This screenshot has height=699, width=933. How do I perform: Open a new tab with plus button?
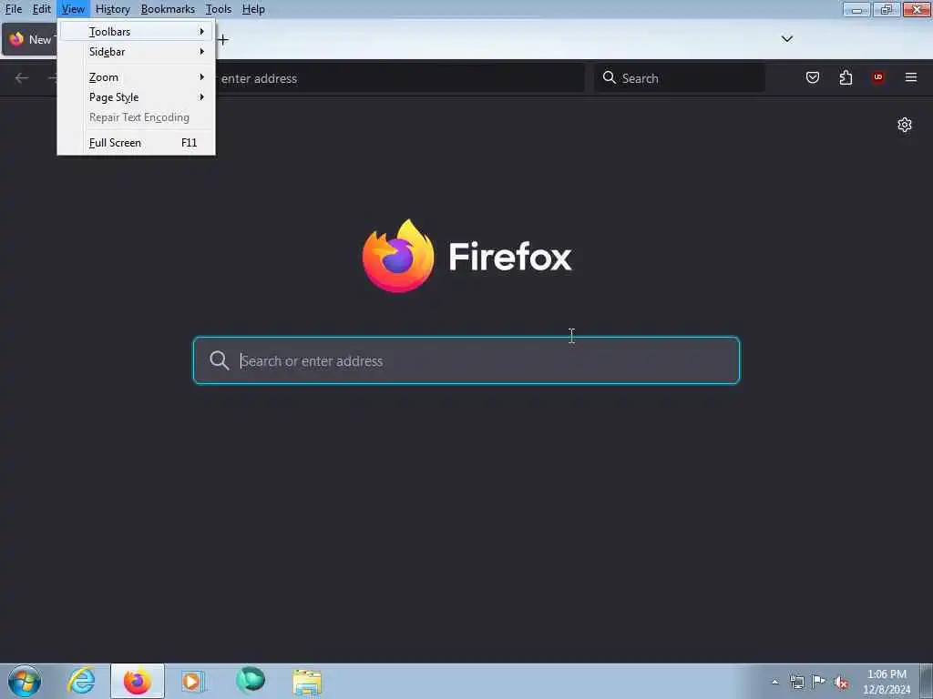(x=223, y=40)
